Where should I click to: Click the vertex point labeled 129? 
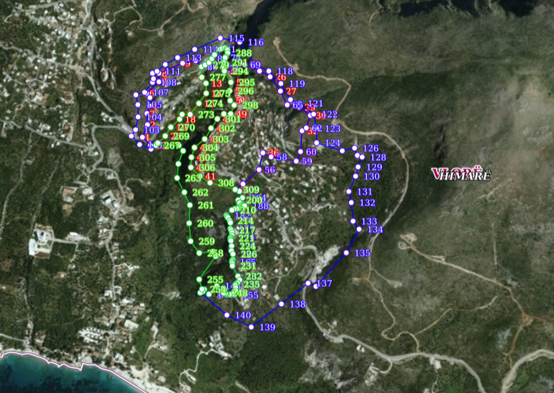(358, 167)
